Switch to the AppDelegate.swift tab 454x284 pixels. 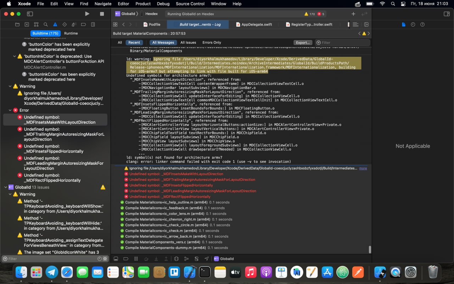click(x=254, y=24)
